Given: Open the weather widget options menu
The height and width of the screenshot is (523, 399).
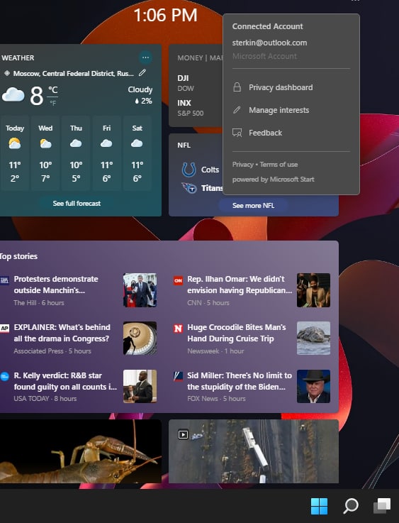Looking at the screenshot, I should pos(145,57).
